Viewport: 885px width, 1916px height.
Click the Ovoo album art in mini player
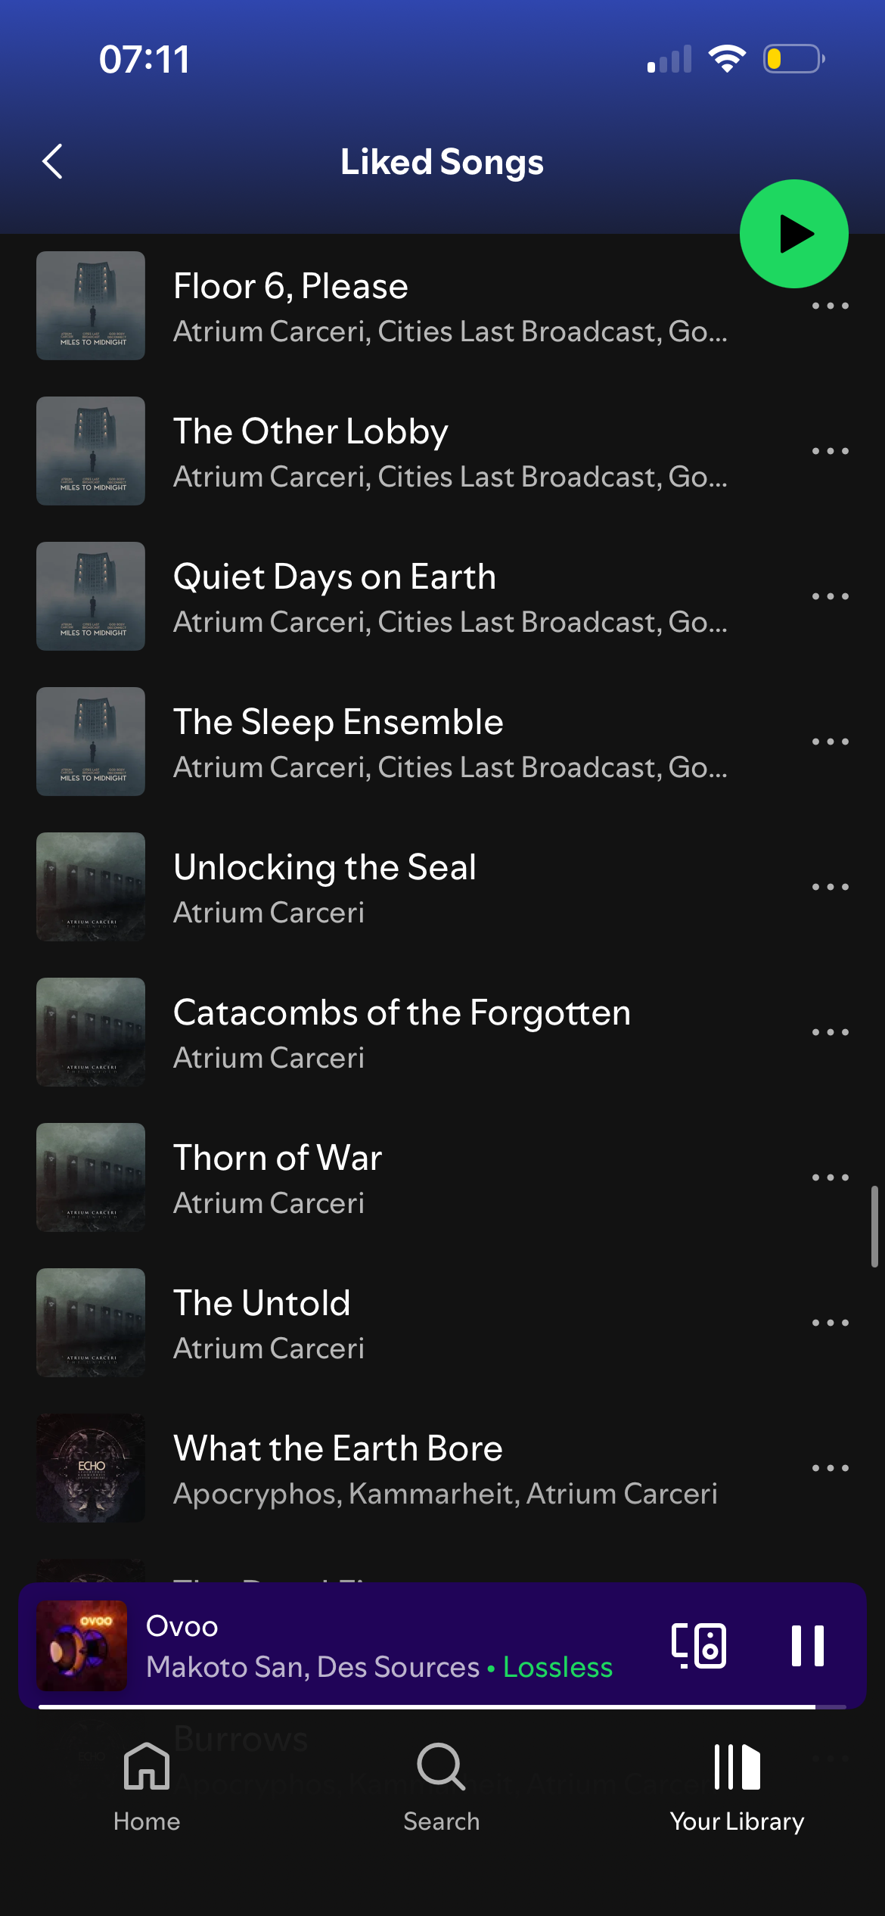pyautogui.click(x=82, y=1645)
